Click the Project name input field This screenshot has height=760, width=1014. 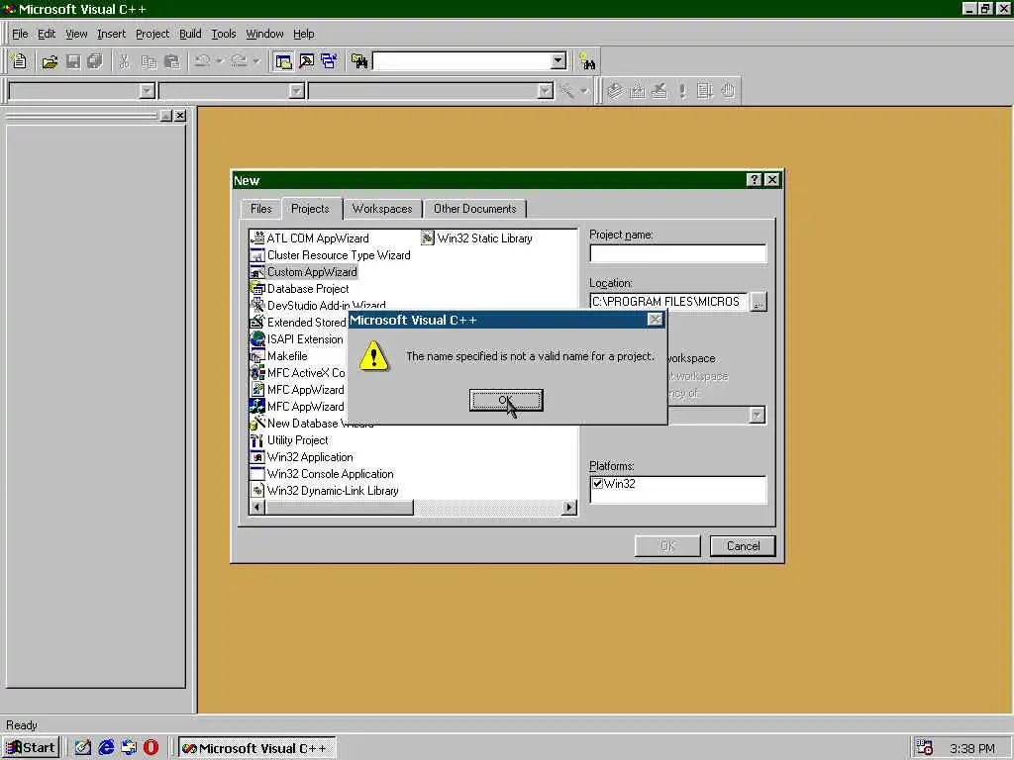click(677, 253)
